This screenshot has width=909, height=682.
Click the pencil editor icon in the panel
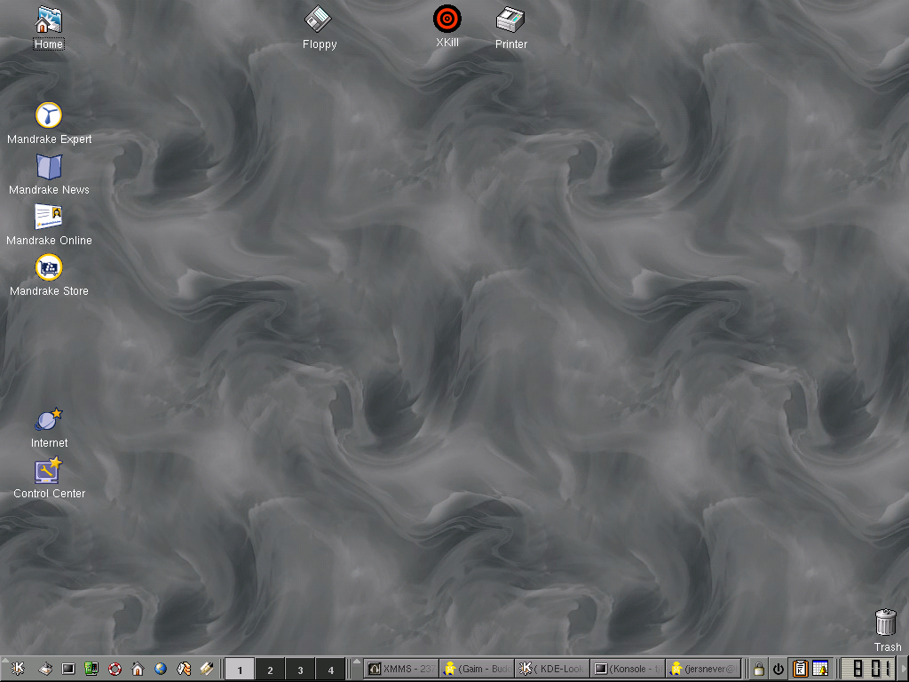pyautogui.click(x=207, y=670)
